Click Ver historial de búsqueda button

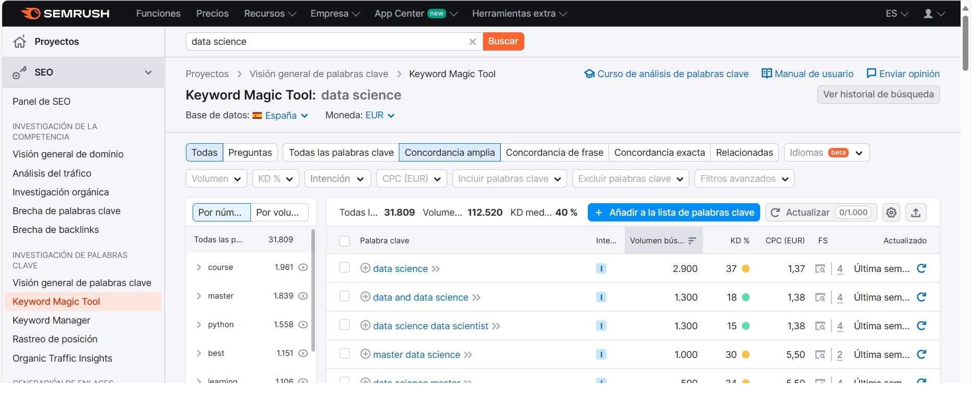[878, 95]
